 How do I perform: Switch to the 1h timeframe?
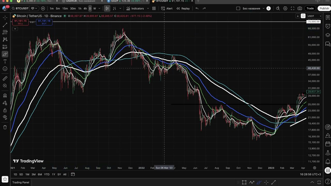(80, 9)
